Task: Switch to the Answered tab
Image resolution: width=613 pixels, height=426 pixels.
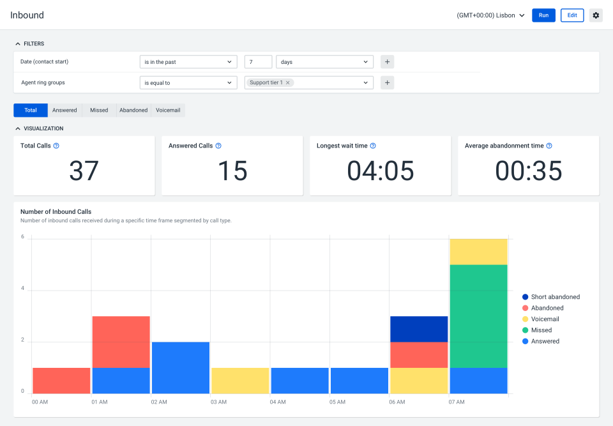Action: [64, 110]
